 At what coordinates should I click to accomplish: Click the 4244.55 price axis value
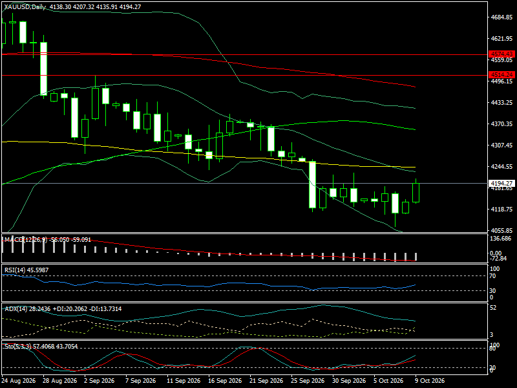tap(501, 167)
